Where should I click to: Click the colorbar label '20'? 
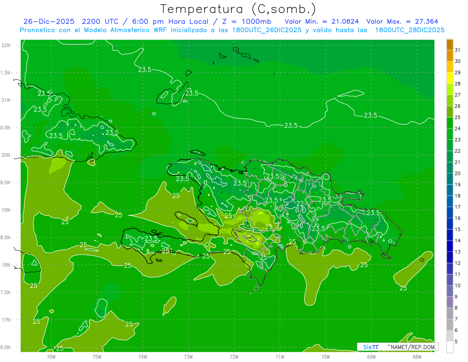coord(458,173)
